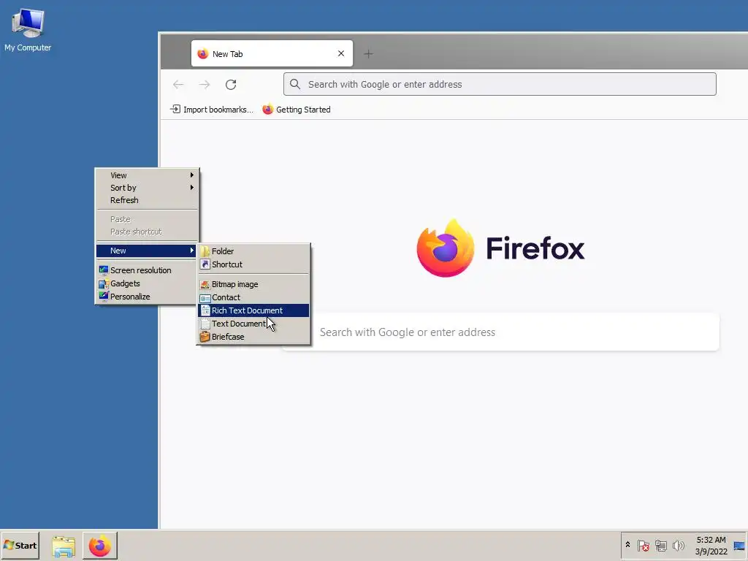Choose Gadgets in the context menu

point(148,283)
